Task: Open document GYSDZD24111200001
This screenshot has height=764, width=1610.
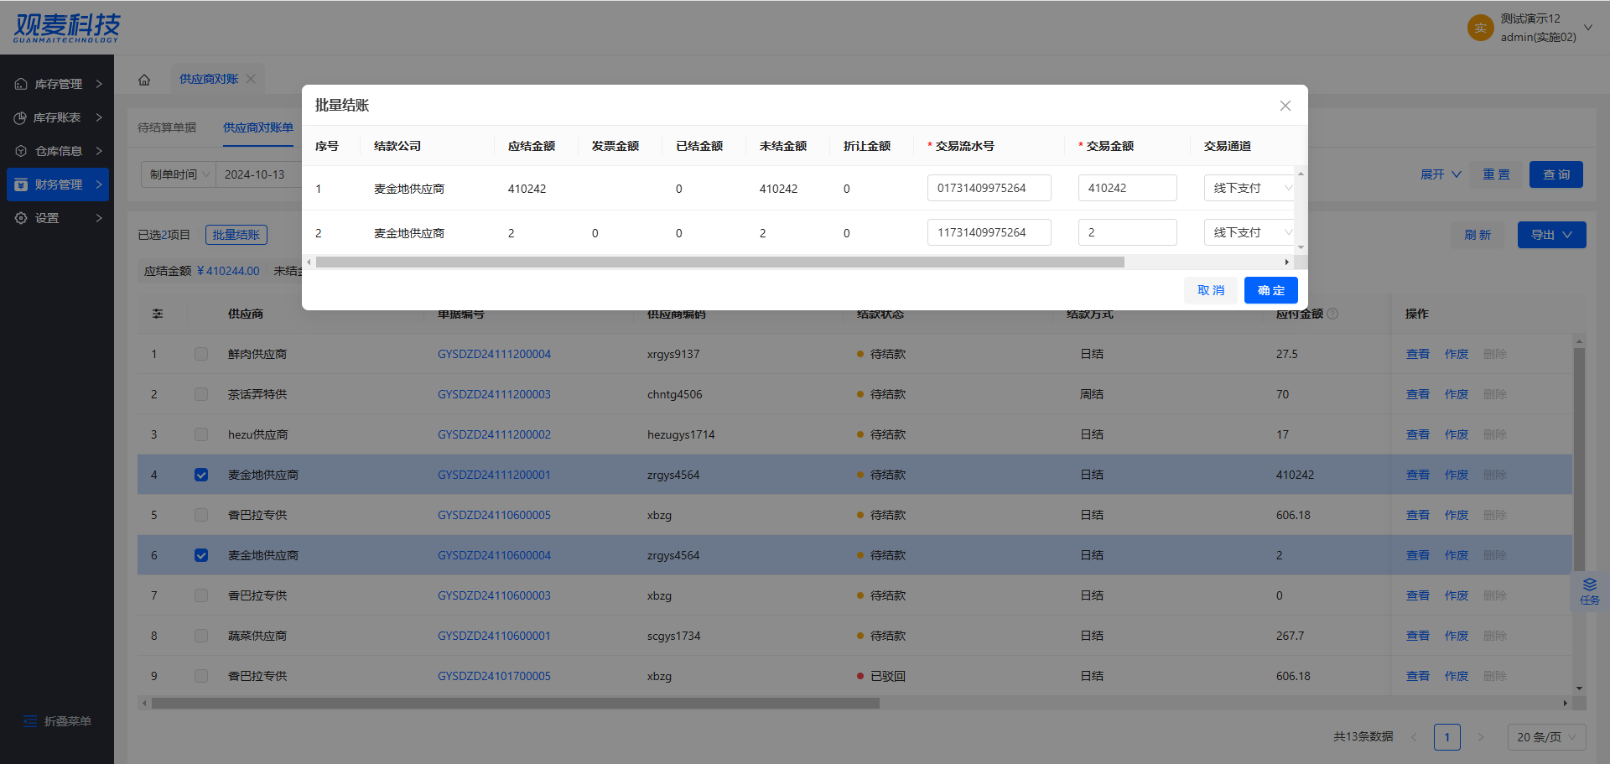Action: point(494,475)
